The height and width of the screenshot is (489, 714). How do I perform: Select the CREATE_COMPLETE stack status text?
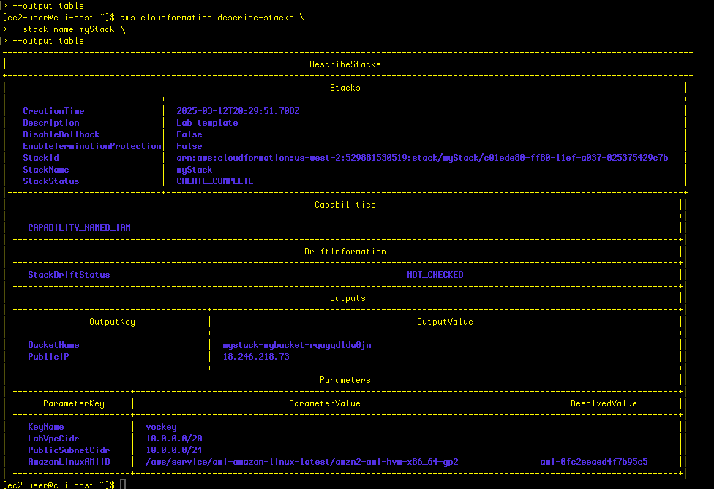point(214,181)
